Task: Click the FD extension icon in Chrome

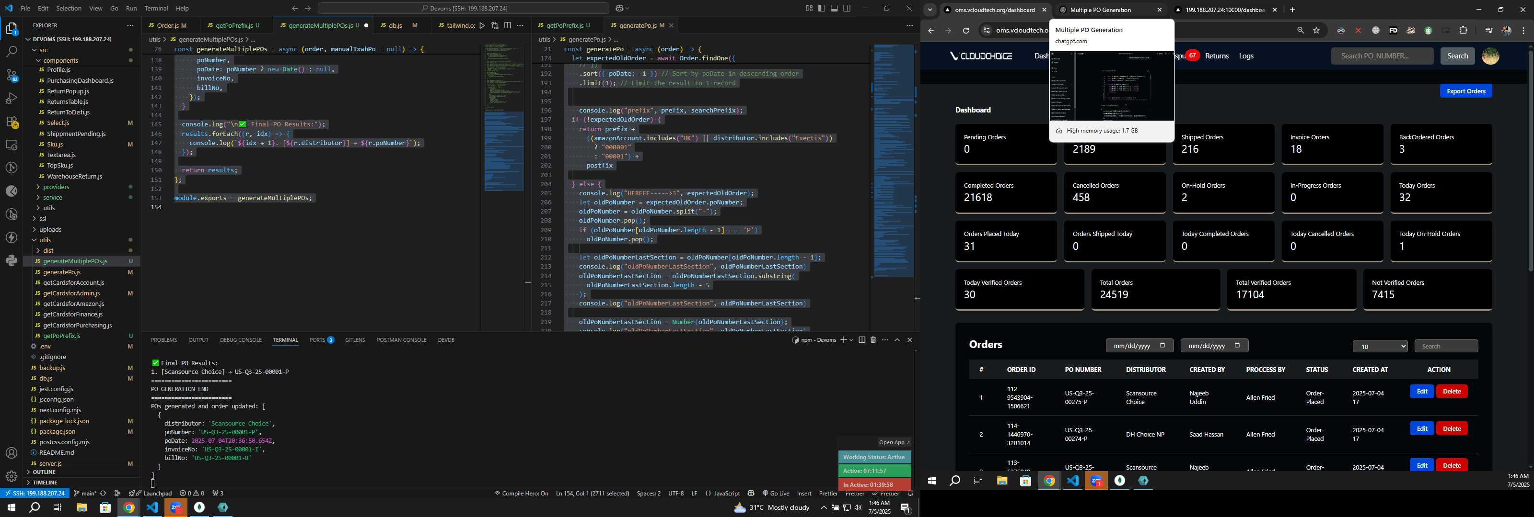Action: (x=1393, y=30)
